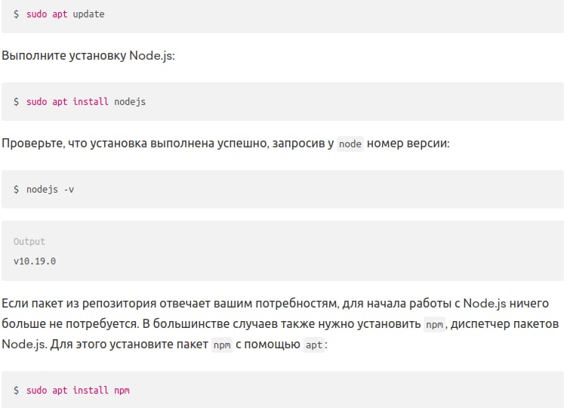Screen dimensions: 567x408
Task: Click "sudo" in the apt update command
Action: [36, 14]
